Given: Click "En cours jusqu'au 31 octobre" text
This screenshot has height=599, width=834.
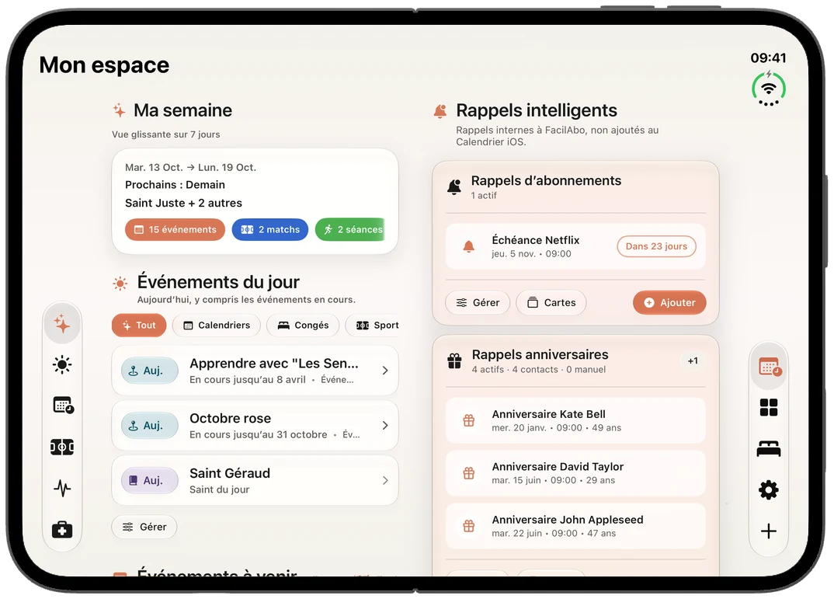Looking at the screenshot, I should pyautogui.click(x=258, y=434).
